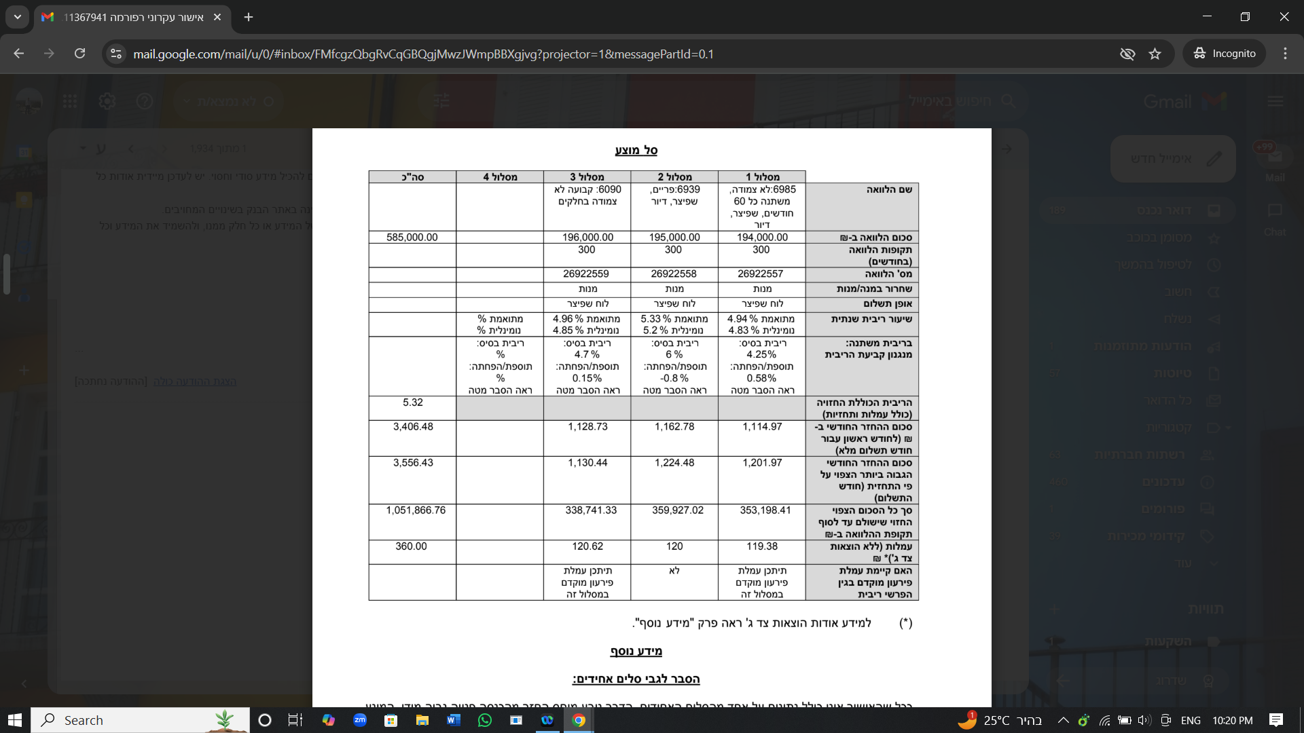The image size is (1304, 733).
Task: Open WhatsApp from the taskbar
Action: [x=484, y=720]
